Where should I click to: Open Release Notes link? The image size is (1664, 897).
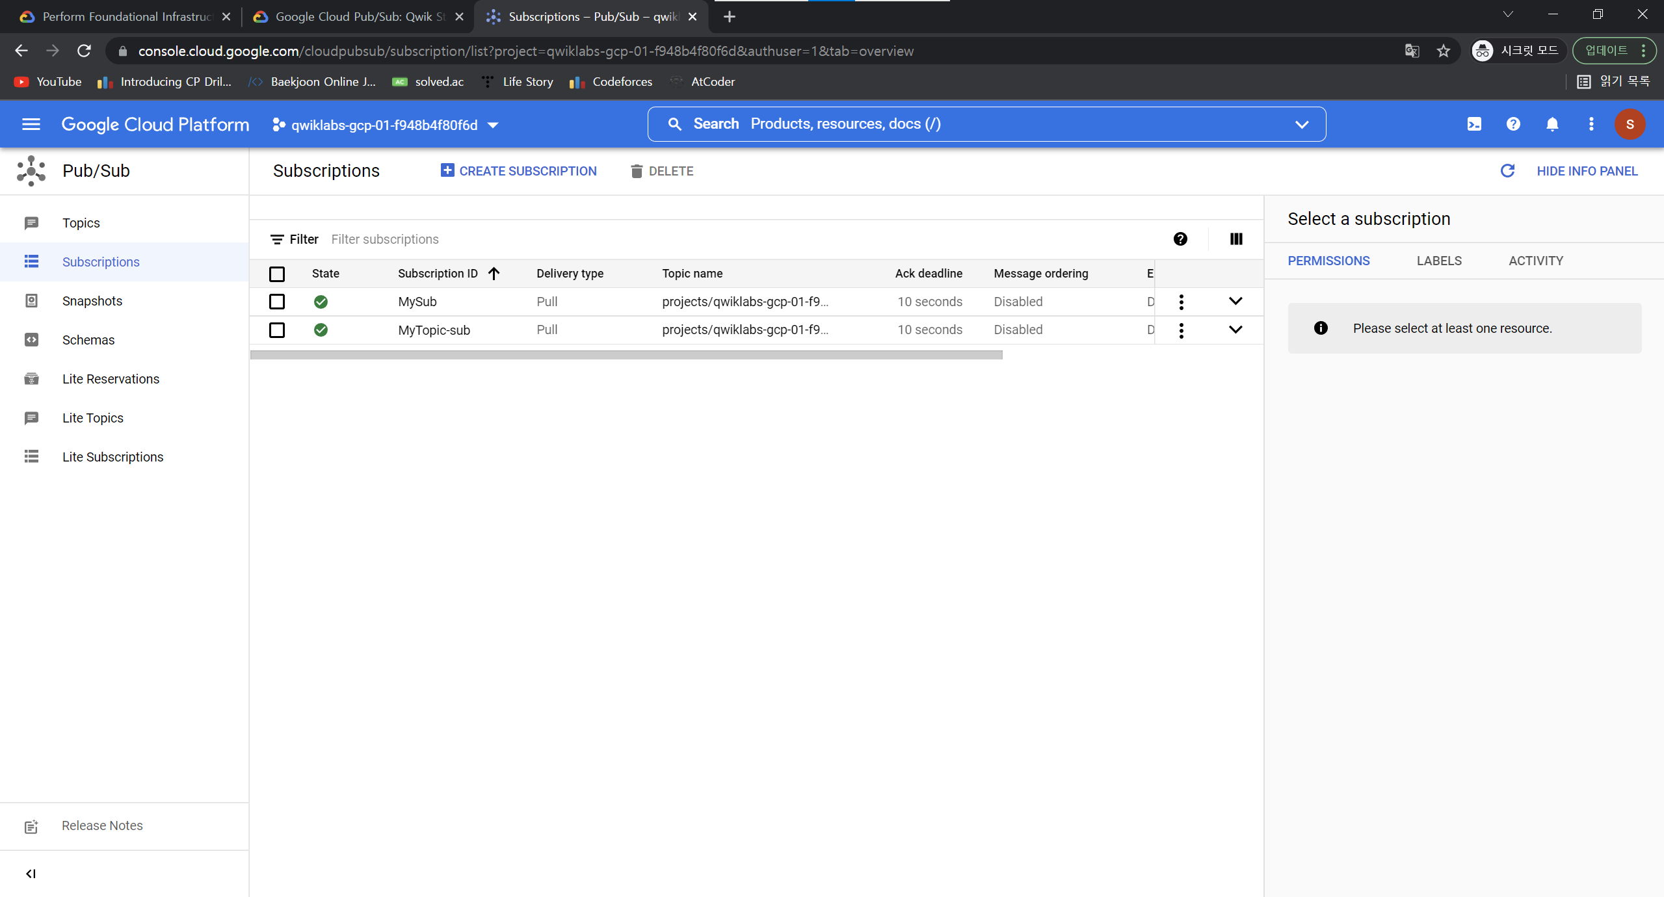102,825
